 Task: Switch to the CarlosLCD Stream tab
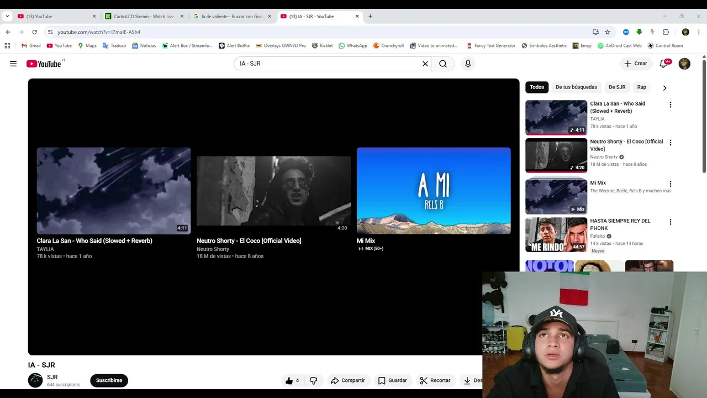pos(144,16)
